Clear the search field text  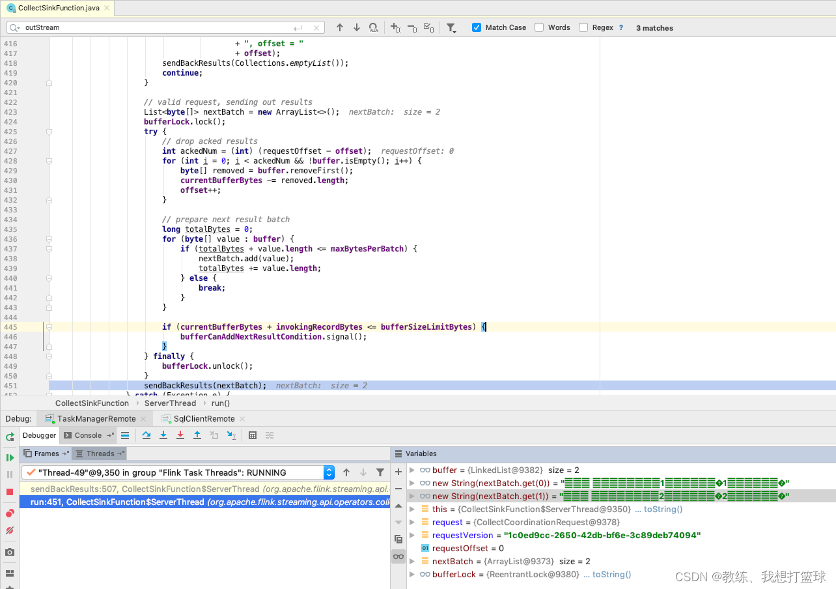tap(317, 28)
